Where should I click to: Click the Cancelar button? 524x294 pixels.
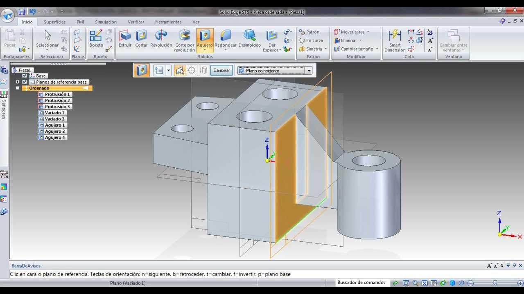pyautogui.click(x=221, y=71)
